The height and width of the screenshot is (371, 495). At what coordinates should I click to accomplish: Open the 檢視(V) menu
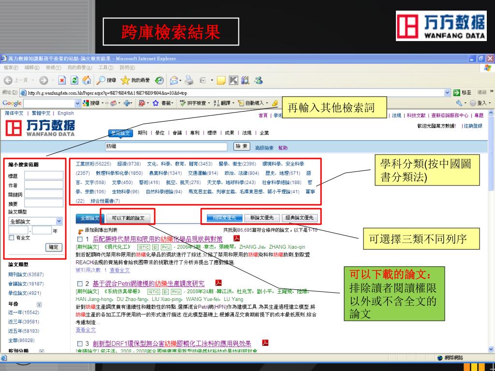coord(53,68)
